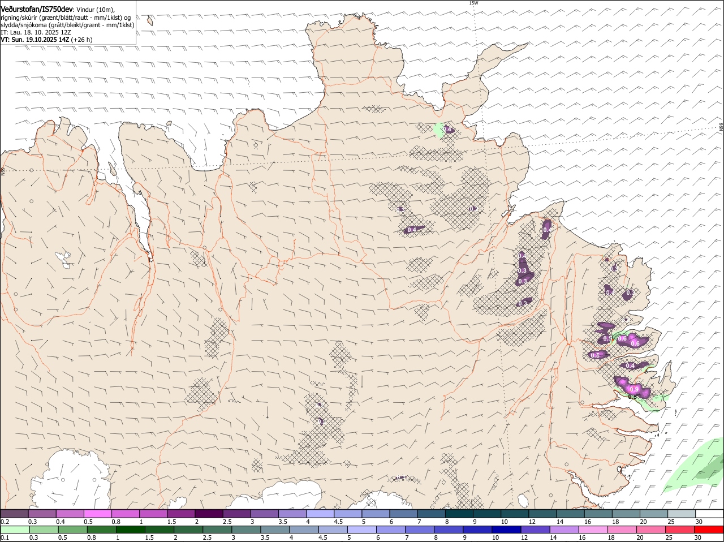This screenshot has width=724, height=542.
Task: Click the 15W longitude label
Action: [473, 3]
